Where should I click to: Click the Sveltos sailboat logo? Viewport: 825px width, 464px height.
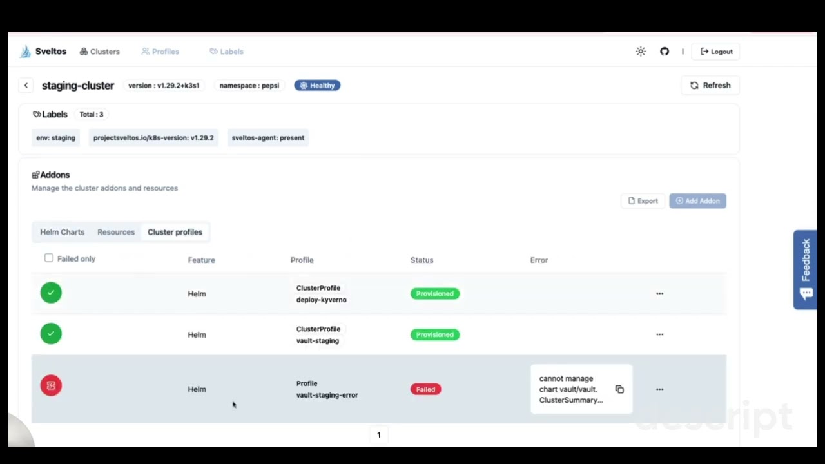[25, 52]
